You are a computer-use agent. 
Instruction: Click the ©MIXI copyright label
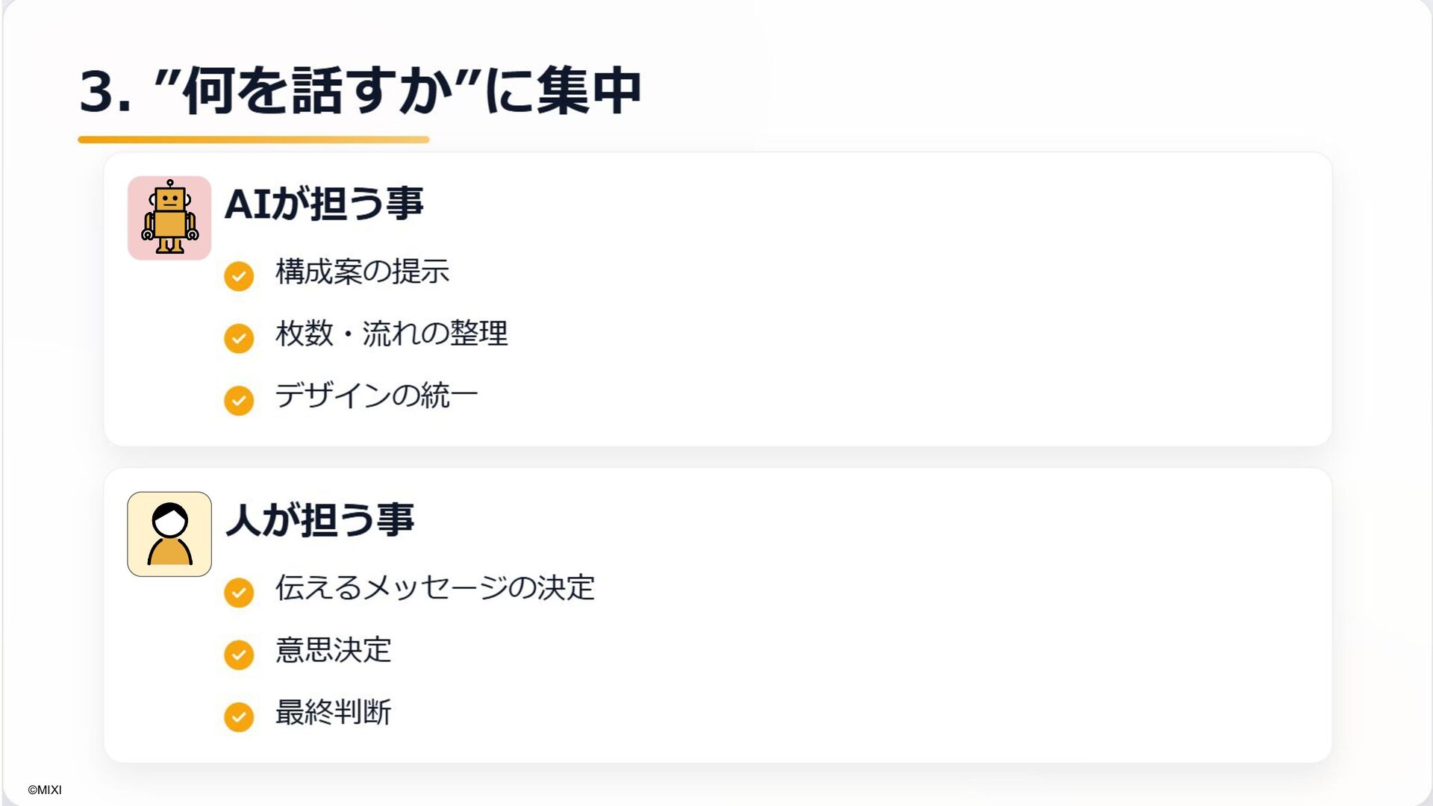click(45, 790)
